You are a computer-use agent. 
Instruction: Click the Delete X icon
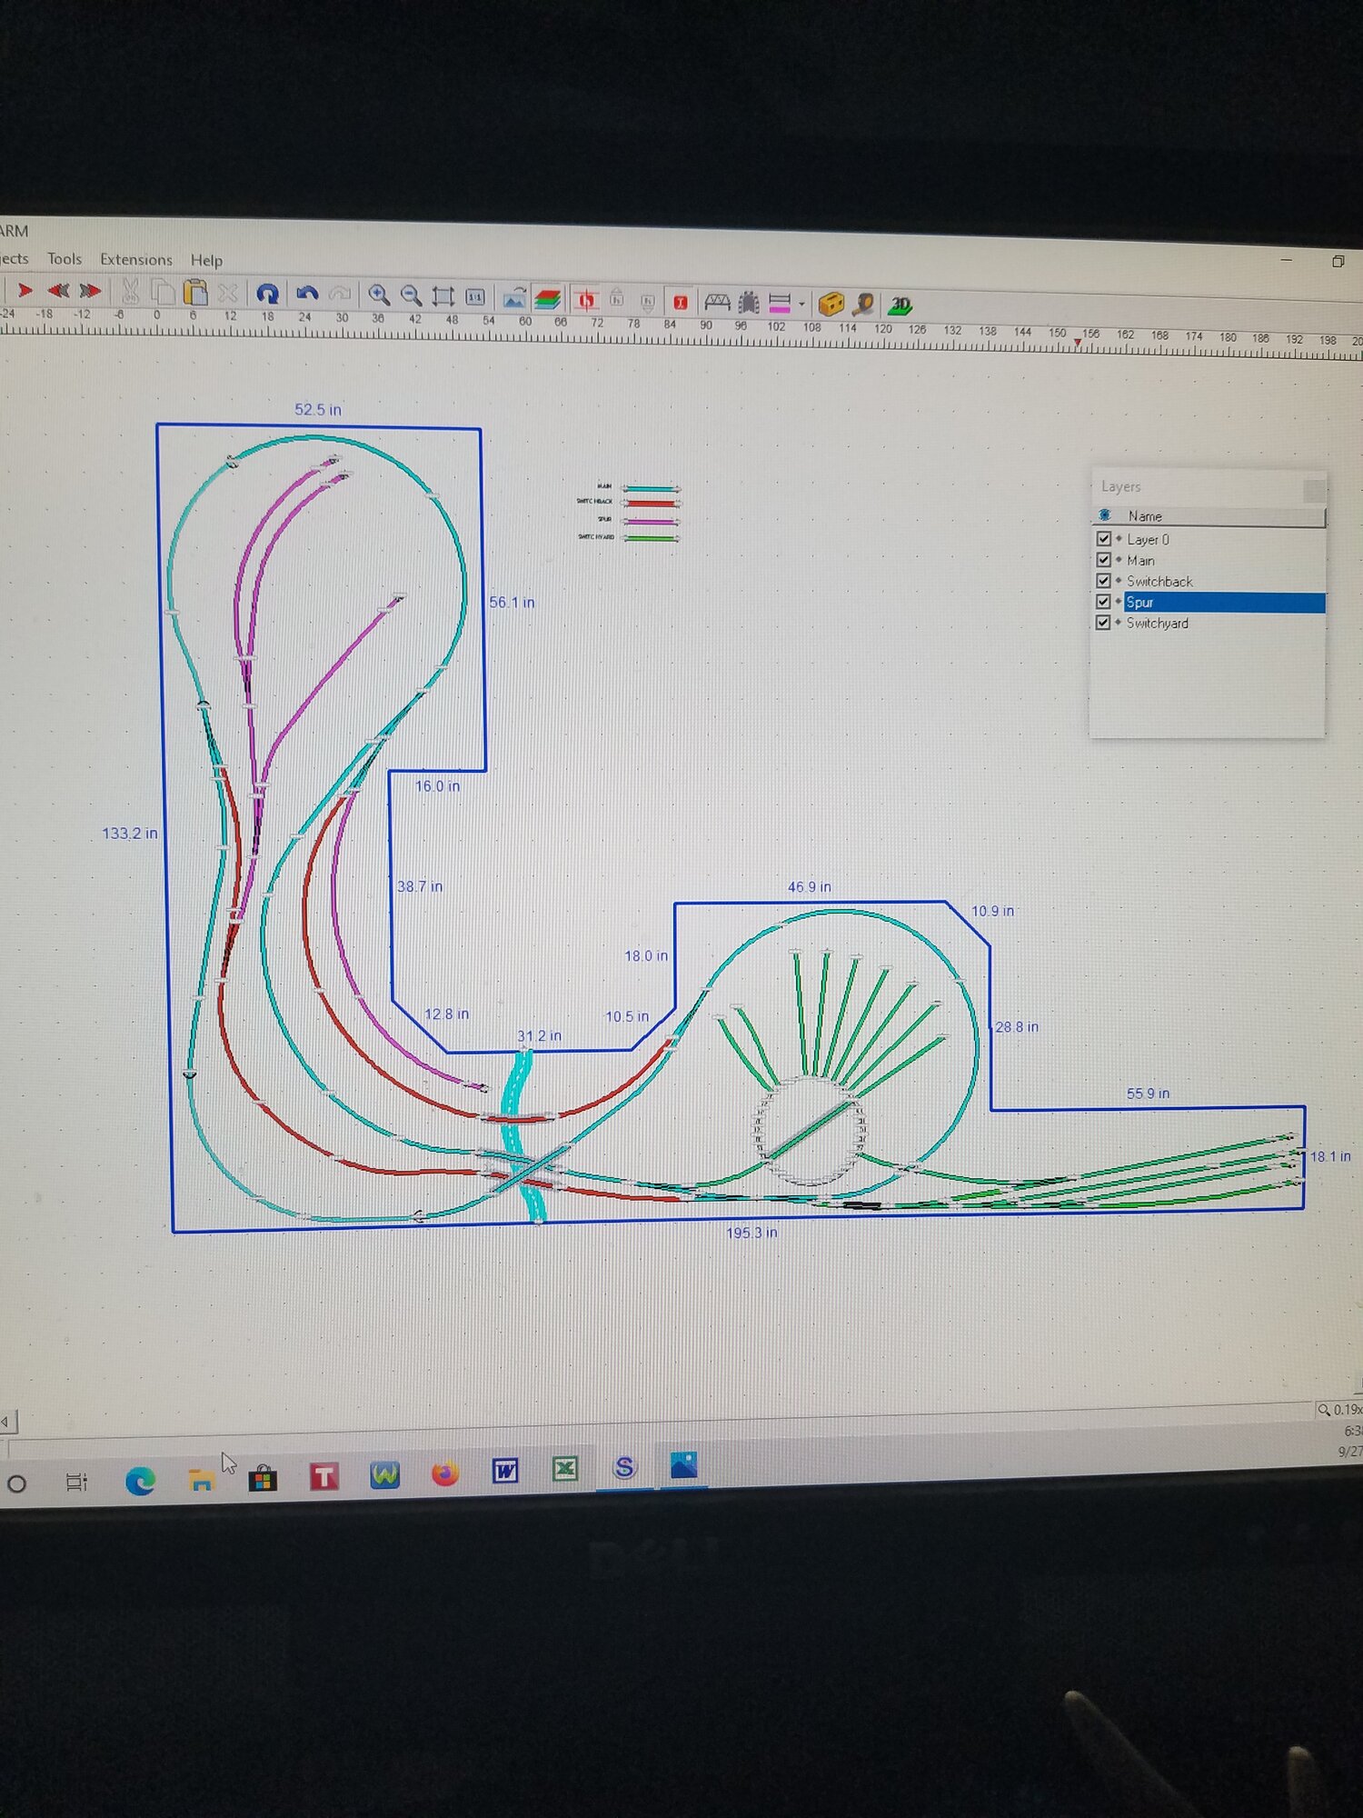coord(227,293)
